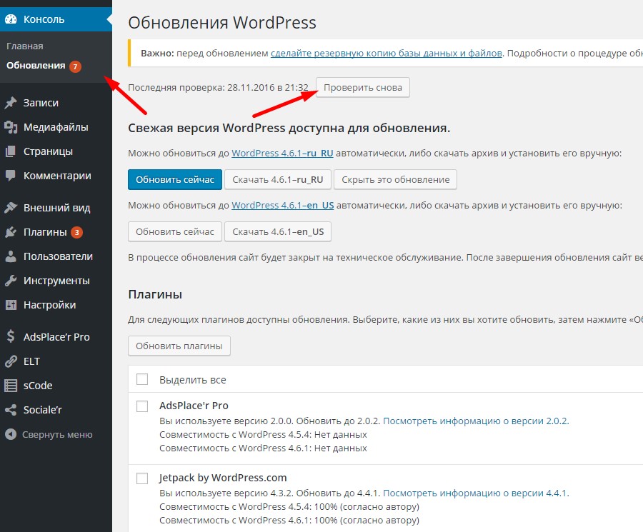Viewport: 643px width, 532px height.
Task: Click the Комментарии speech bubble icon
Action: 11,176
